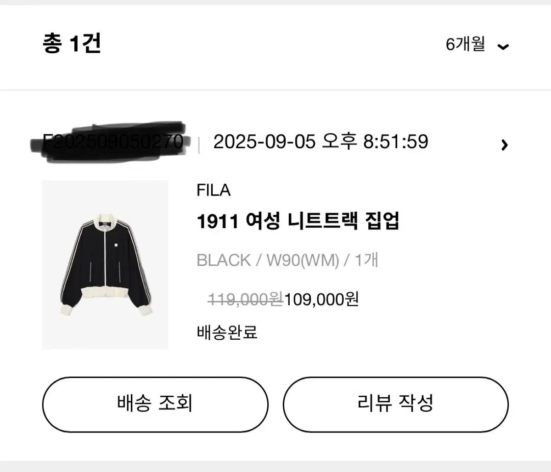The height and width of the screenshot is (472, 551).
Task: Tap the 총 1건 order count header
Action: (72, 45)
